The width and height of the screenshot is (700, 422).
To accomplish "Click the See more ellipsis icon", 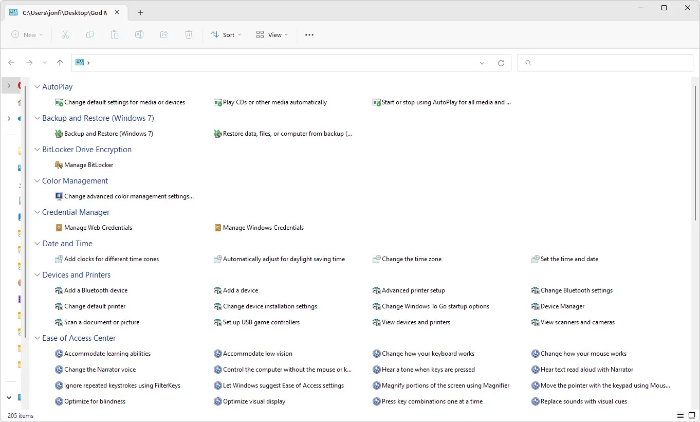I will [x=309, y=35].
